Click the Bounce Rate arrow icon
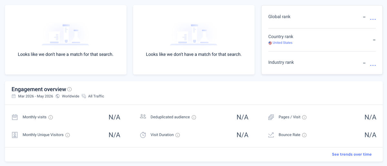The image size is (387, 166). tap(271, 135)
